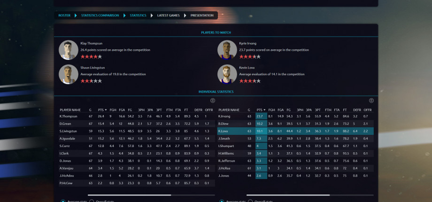Click left table horizontal scrollbar
This screenshot has width=432, height=202.
[130, 195]
